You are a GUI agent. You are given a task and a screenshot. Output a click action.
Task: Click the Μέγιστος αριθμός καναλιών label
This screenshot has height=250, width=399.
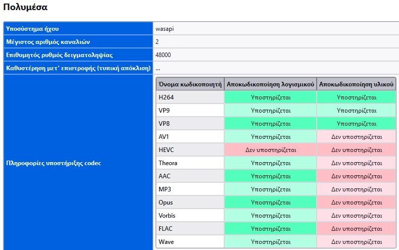(x=78, y=42)
